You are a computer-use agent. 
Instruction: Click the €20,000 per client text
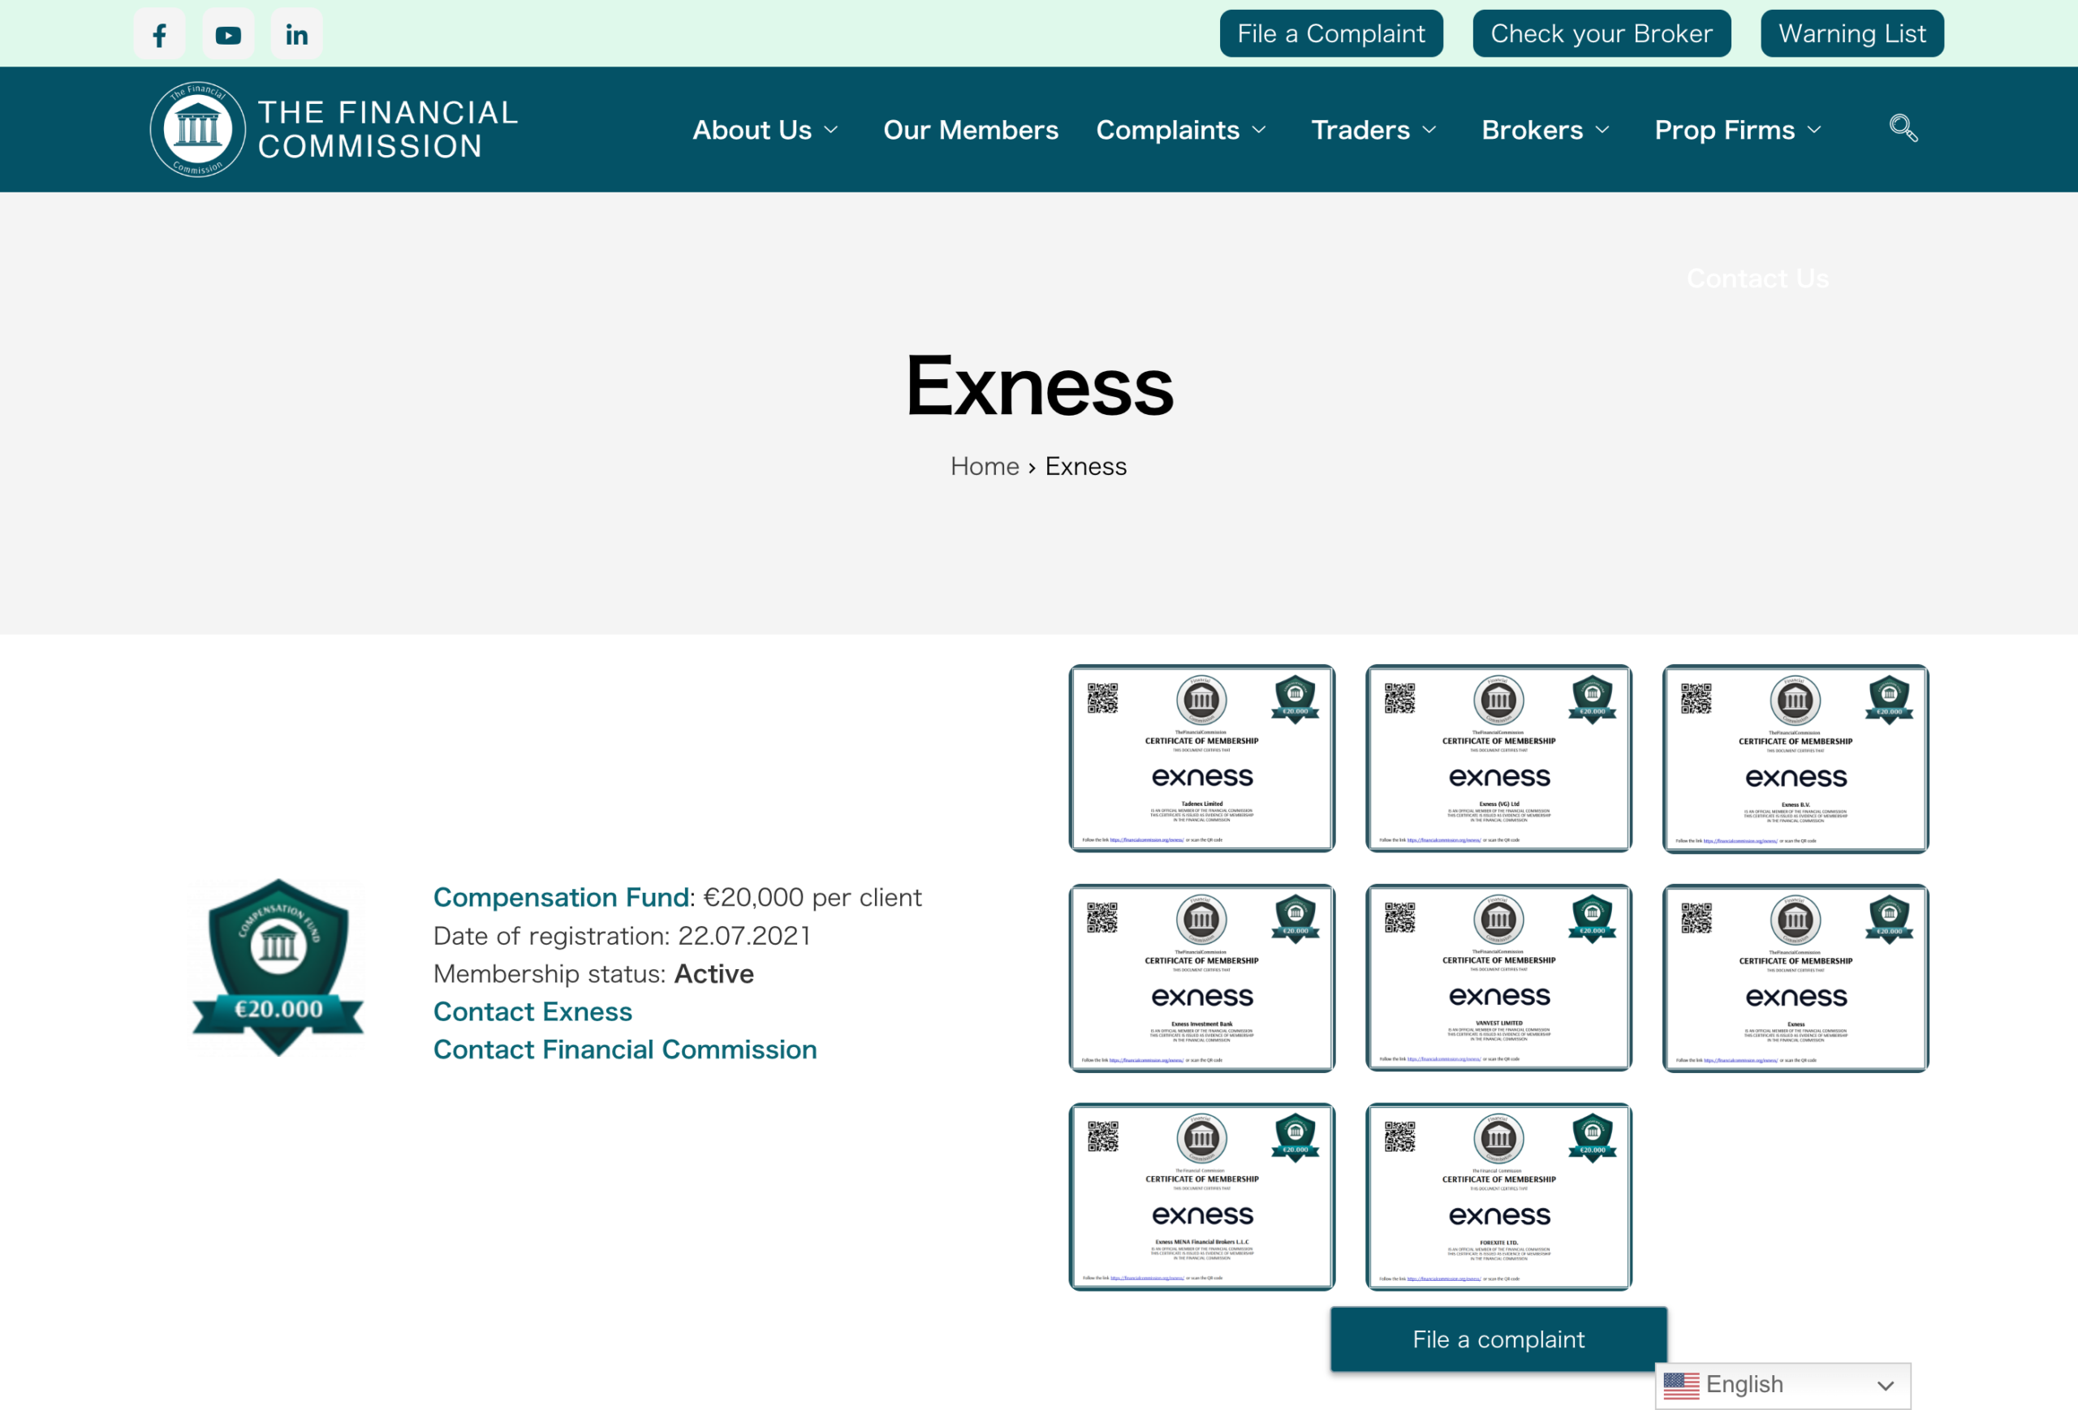click(x=812, y=897)
